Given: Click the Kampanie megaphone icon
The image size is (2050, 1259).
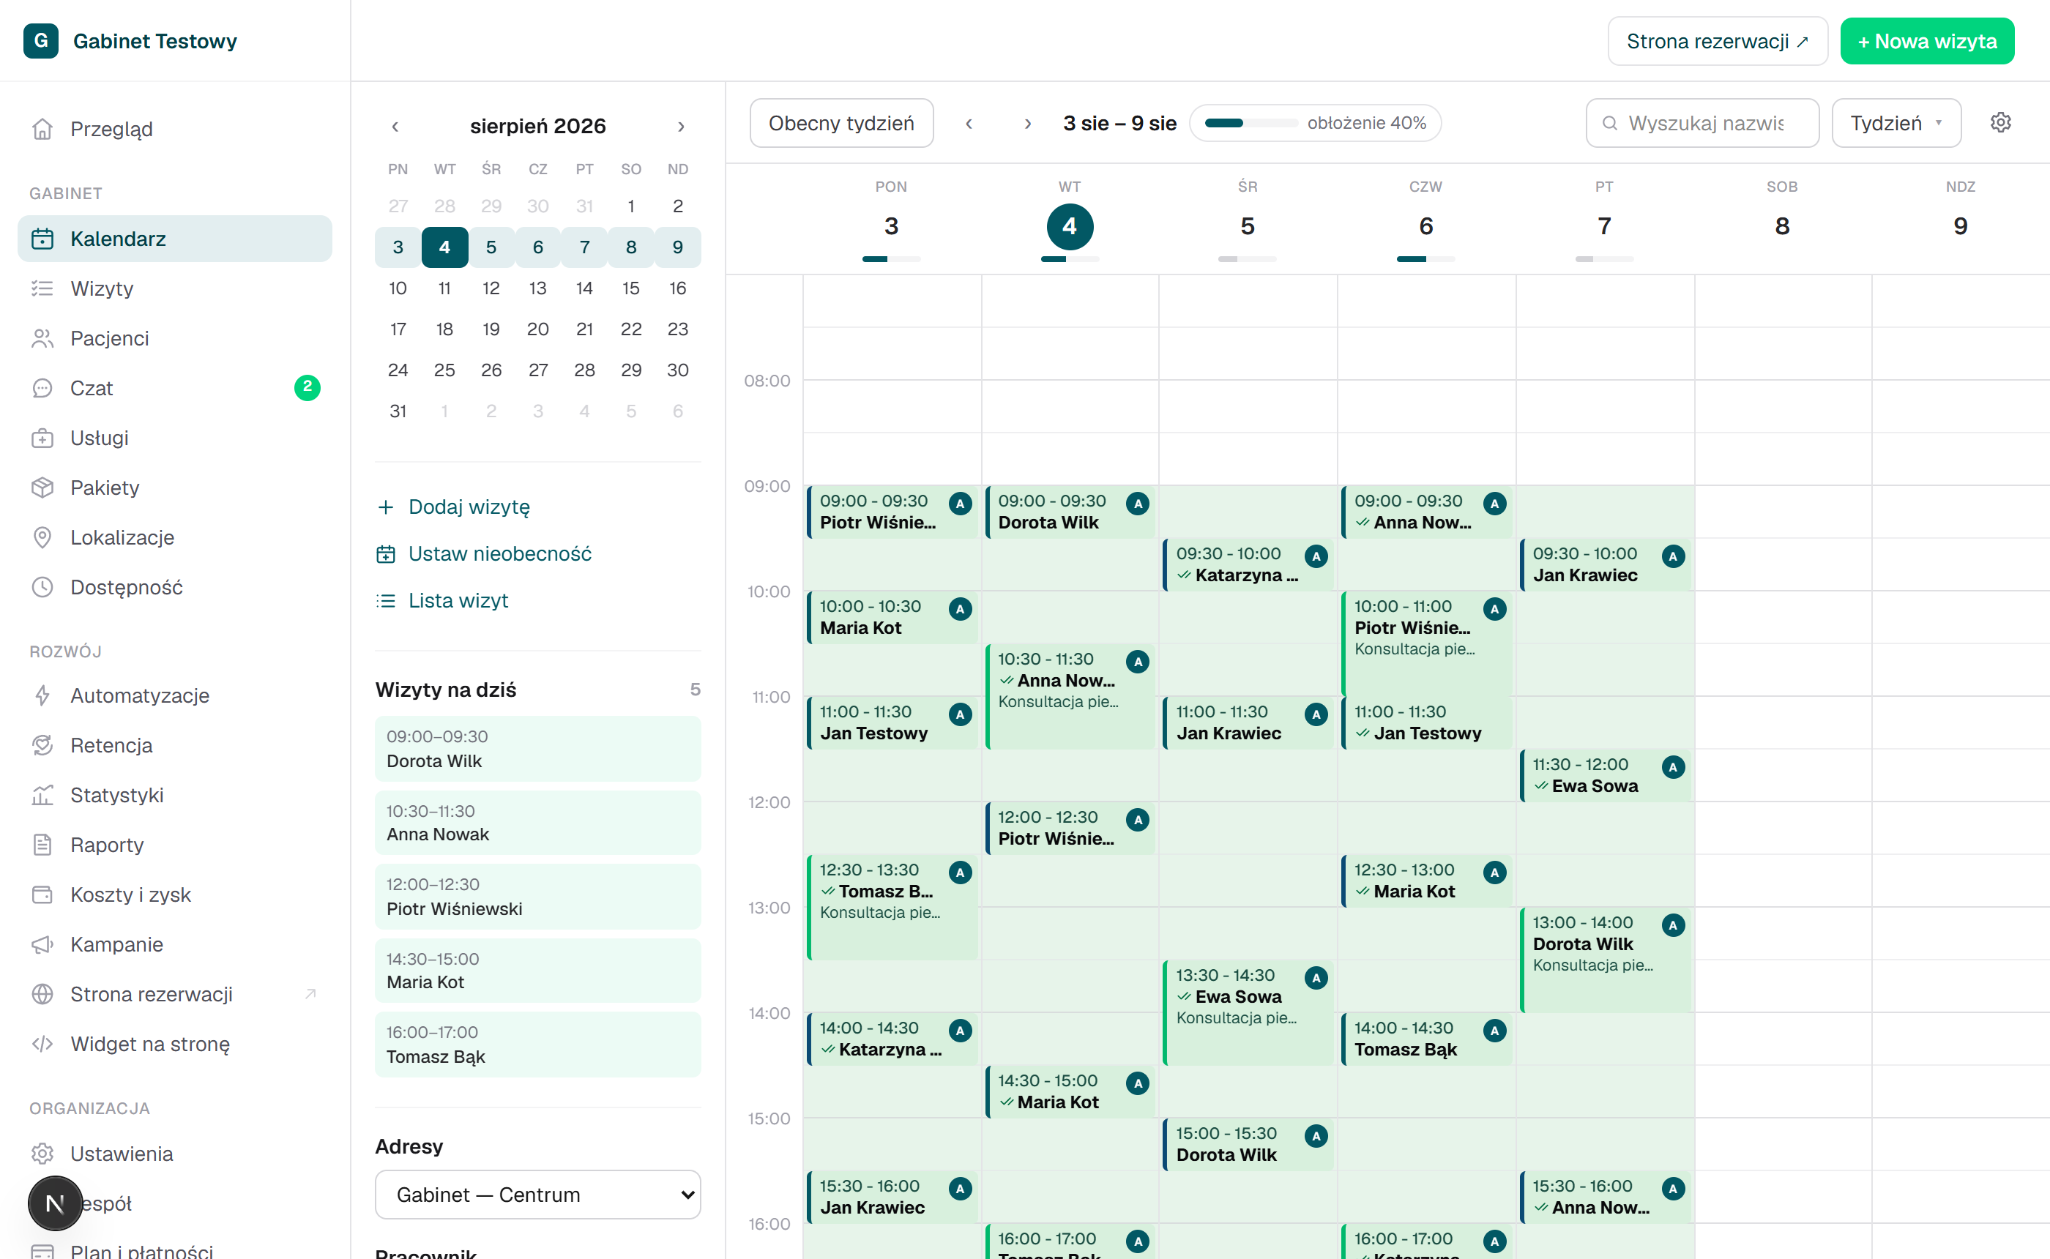Looking at the screenshot, I should coord(42,944).
